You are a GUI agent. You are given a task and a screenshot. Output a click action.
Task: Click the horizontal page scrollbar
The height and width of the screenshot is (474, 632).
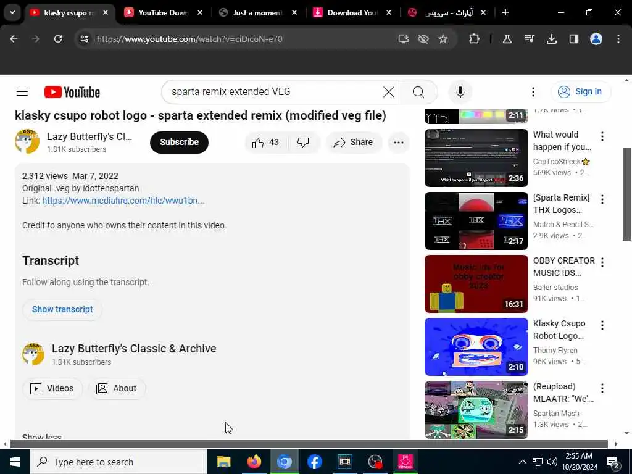[x=309, y=444]
